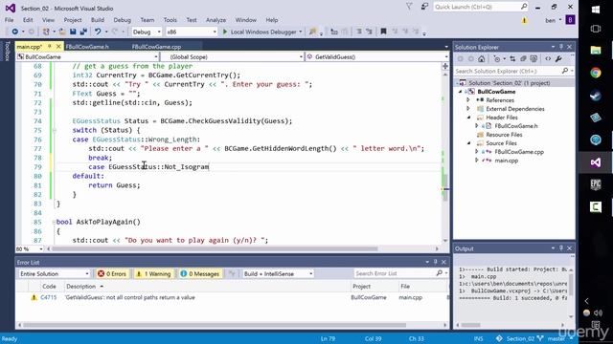This screenshot has height=344, width=613.
Task: Collapse the Header Files folder
Action: tap(468, 118)
